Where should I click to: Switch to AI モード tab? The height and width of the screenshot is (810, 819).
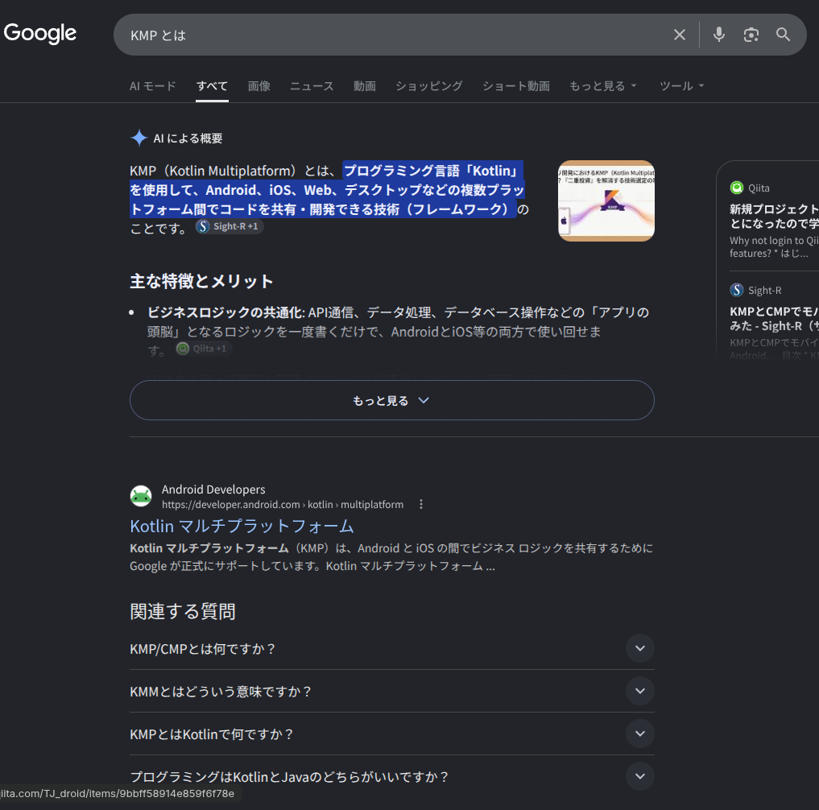click(152, 85)
